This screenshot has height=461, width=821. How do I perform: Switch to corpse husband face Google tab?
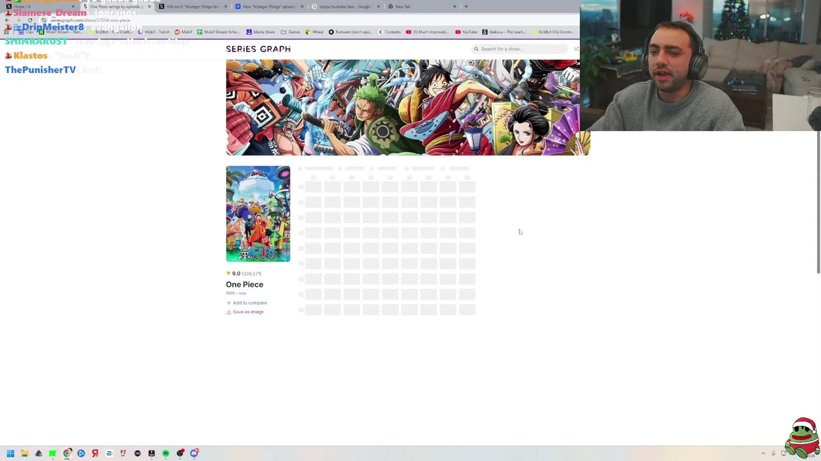pyautogui.click(x=344, y=6)
